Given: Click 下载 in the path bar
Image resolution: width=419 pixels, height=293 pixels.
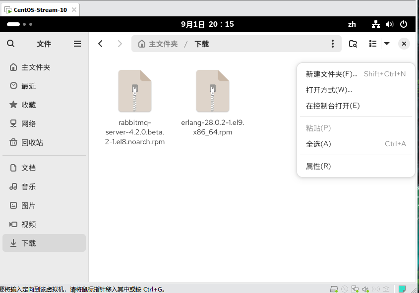Looking at the screenshot, I should (201, 44).
